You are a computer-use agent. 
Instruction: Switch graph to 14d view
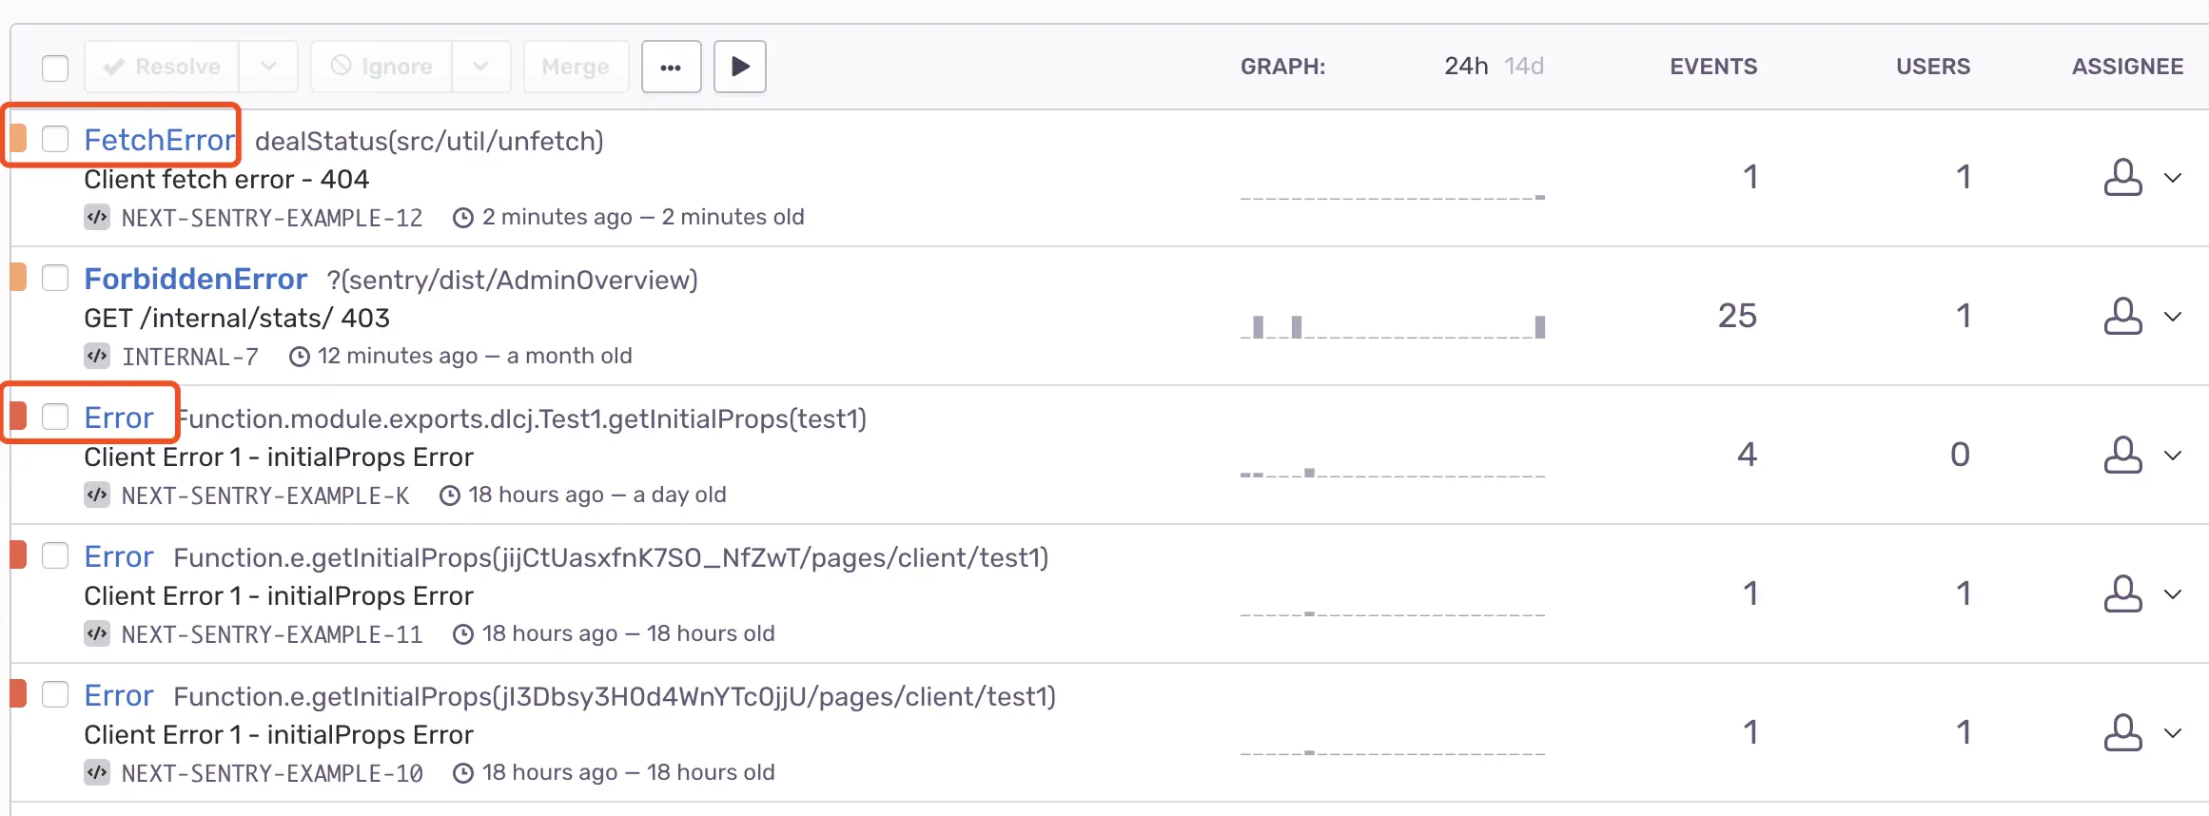(1523, 67)
